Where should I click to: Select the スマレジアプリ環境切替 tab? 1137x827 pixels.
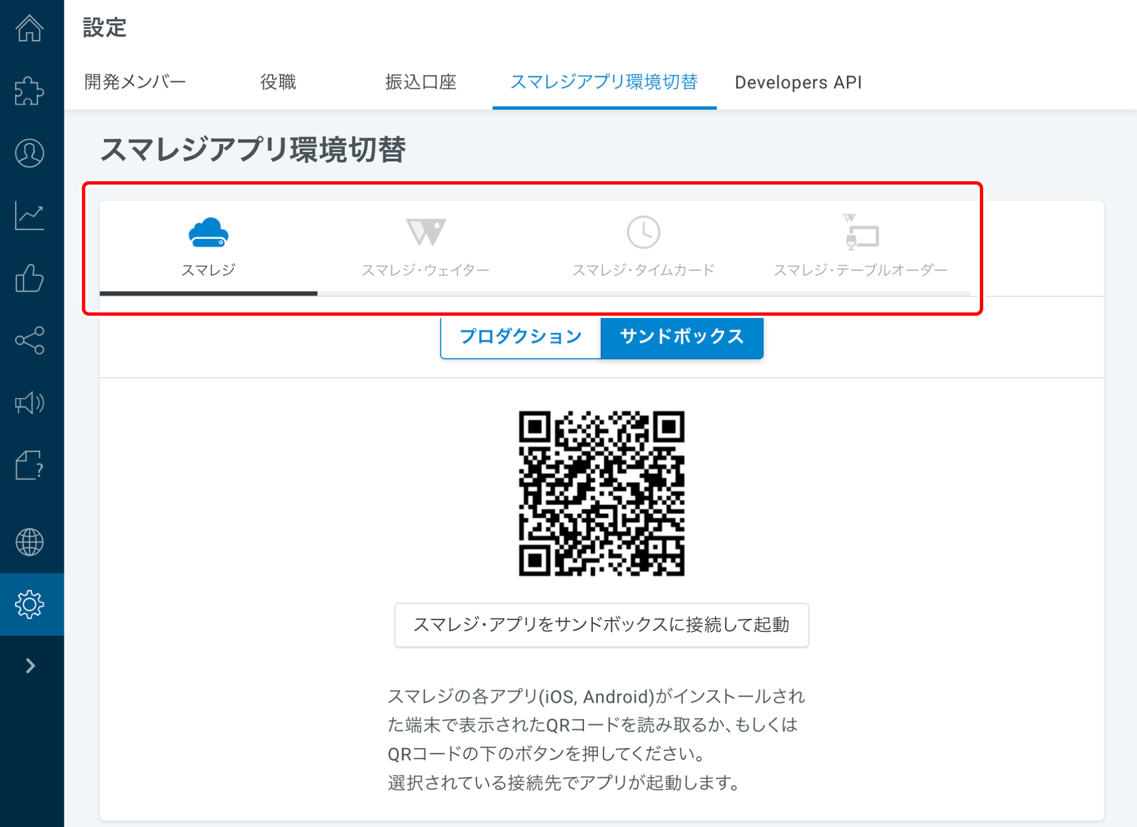click(604, 82)
